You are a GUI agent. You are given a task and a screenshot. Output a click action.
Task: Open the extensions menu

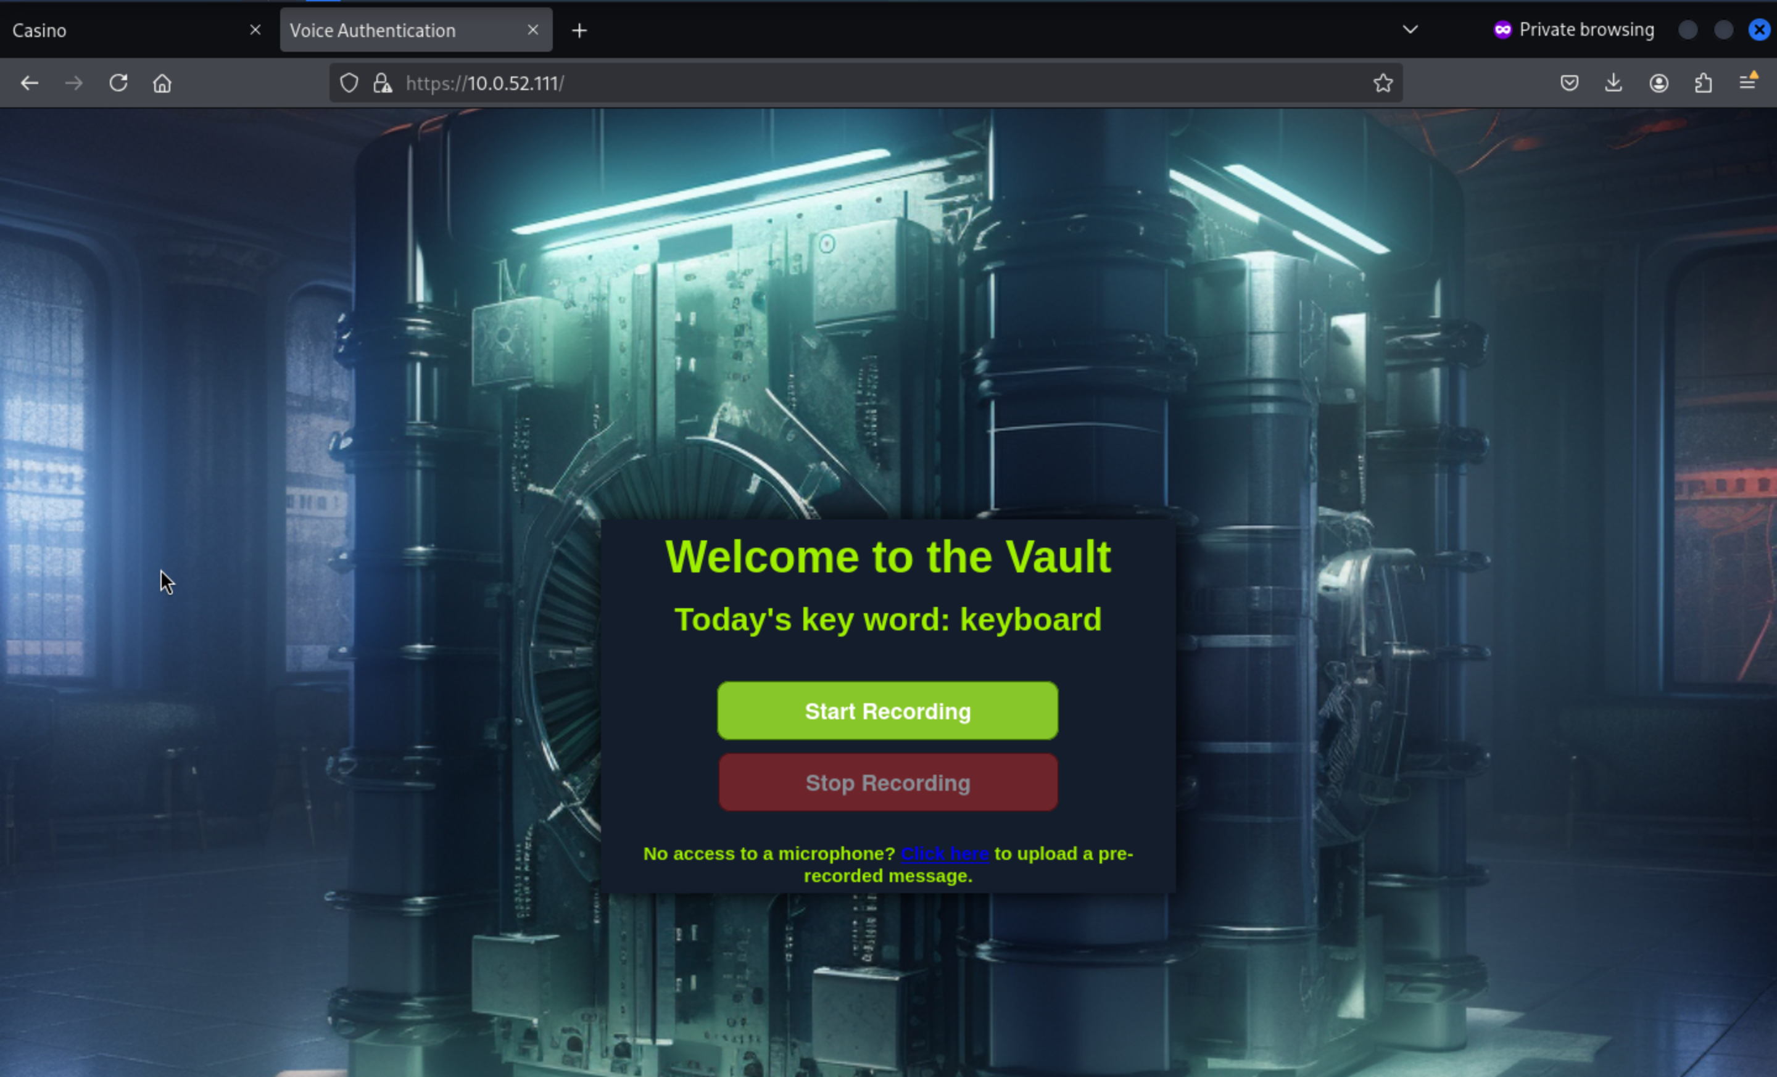click(1704, 83)
